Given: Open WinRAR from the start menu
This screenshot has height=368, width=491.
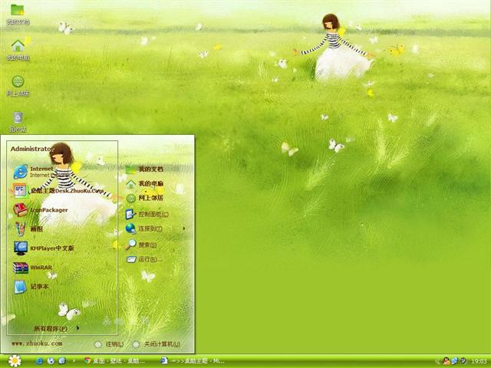Looking at the screenshot, I should pos(32,268).
